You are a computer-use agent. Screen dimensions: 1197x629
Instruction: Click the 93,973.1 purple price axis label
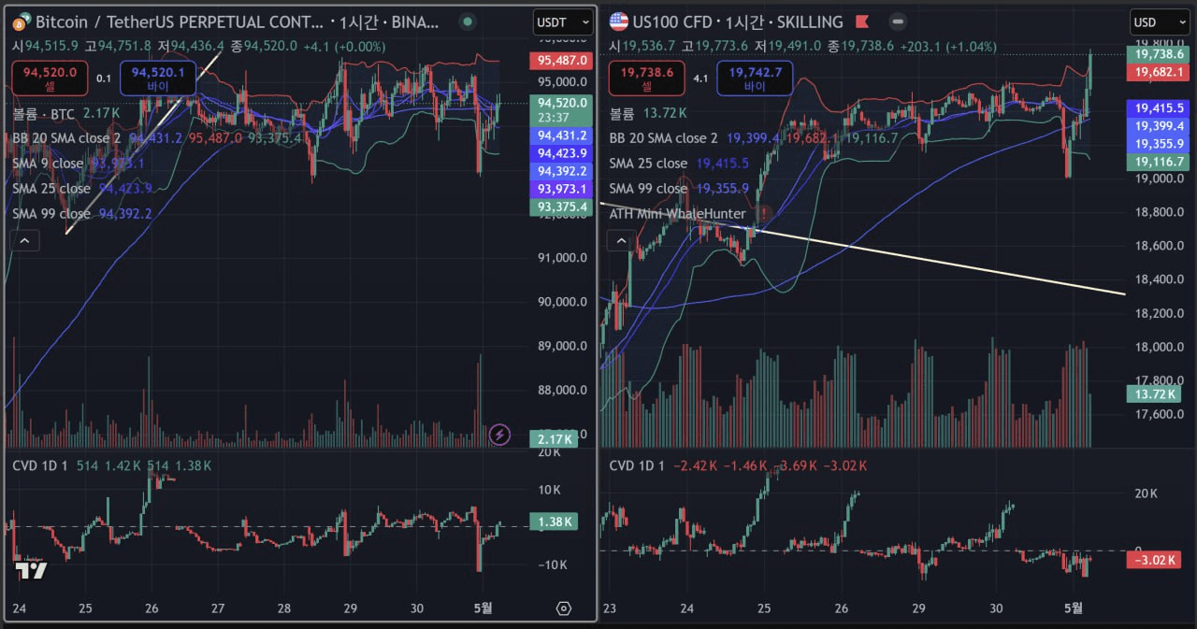563,189
